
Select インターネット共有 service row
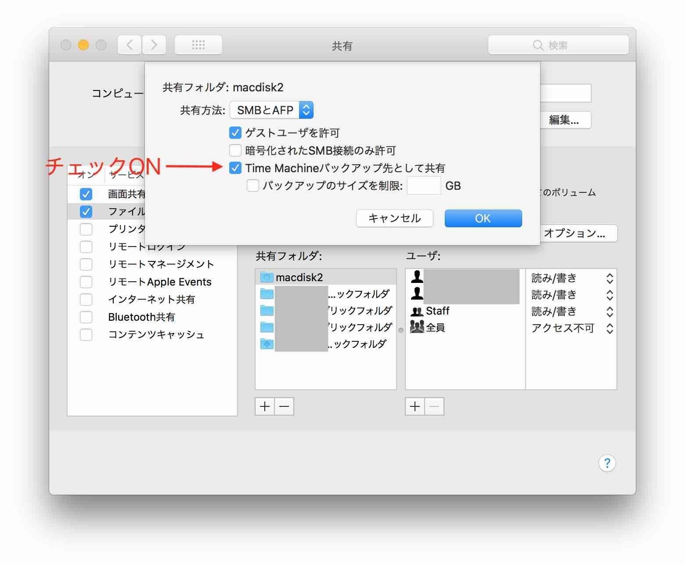[x=152, y=299]
